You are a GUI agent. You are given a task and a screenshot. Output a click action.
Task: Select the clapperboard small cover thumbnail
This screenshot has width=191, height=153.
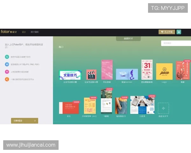(91, 75)
